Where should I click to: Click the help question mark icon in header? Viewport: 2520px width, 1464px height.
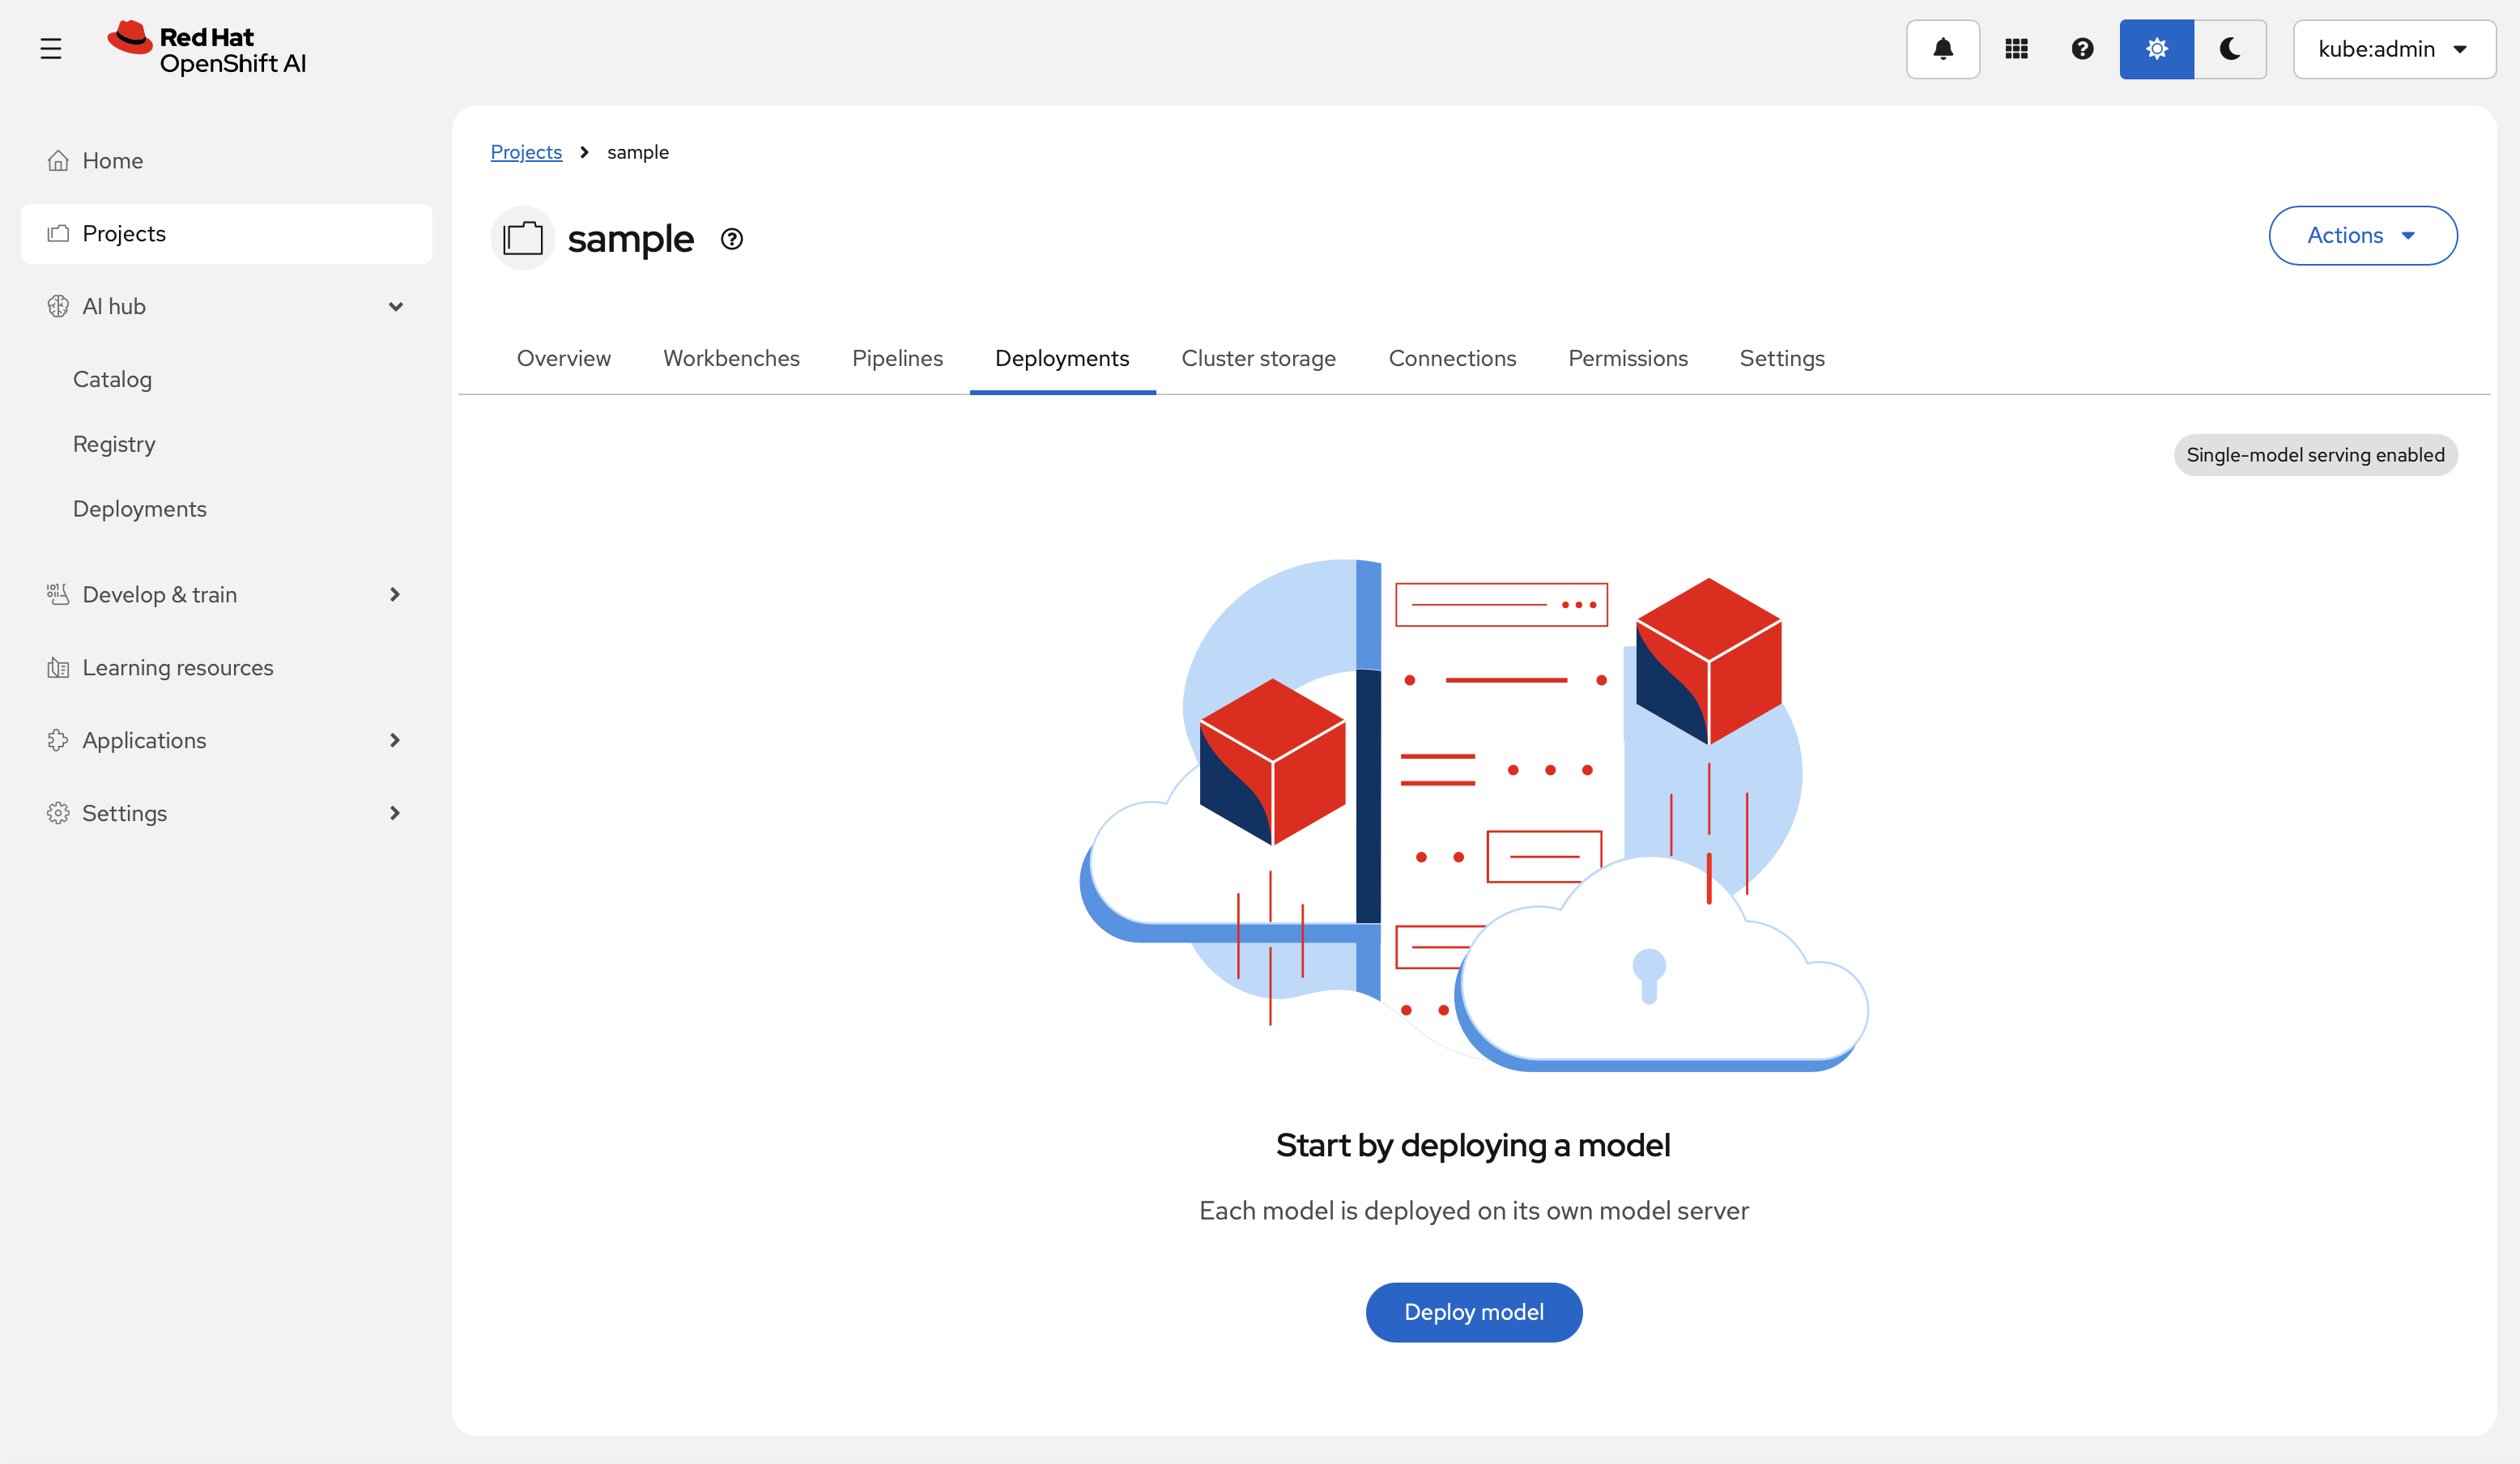tap(2082, 49)
